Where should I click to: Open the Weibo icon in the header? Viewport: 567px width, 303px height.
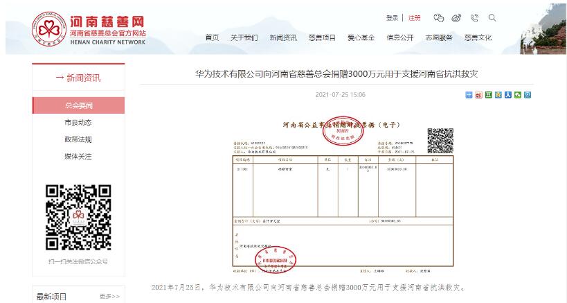456,18
